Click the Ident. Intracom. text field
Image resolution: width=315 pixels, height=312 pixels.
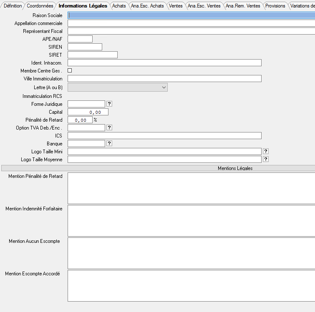[164, 63]
